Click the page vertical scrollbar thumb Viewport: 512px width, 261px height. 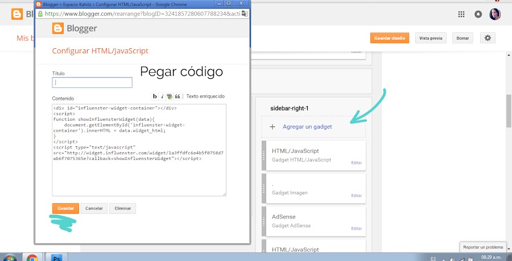coord(509,111)
